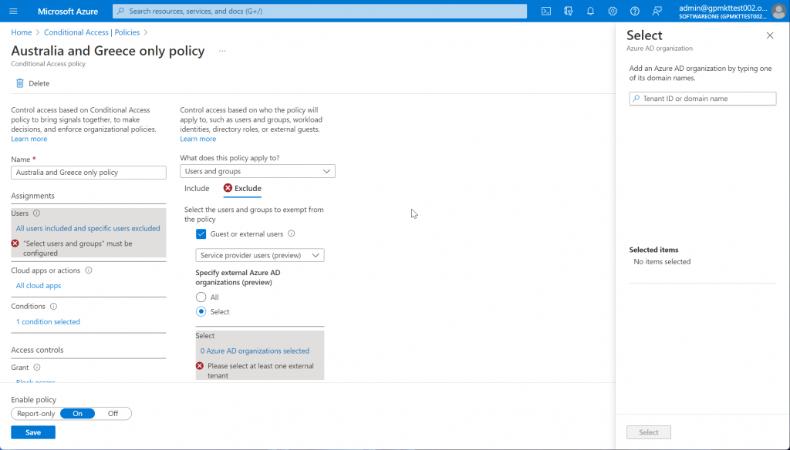Close the Select Azure AD organization panel
The image size is (790, 450).
(x=770, y=35)
